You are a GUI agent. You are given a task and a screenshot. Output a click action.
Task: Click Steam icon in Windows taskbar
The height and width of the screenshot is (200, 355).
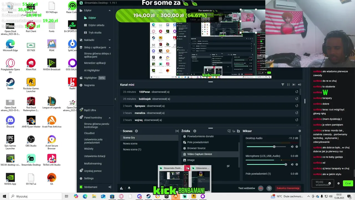[x=148, y=196]
